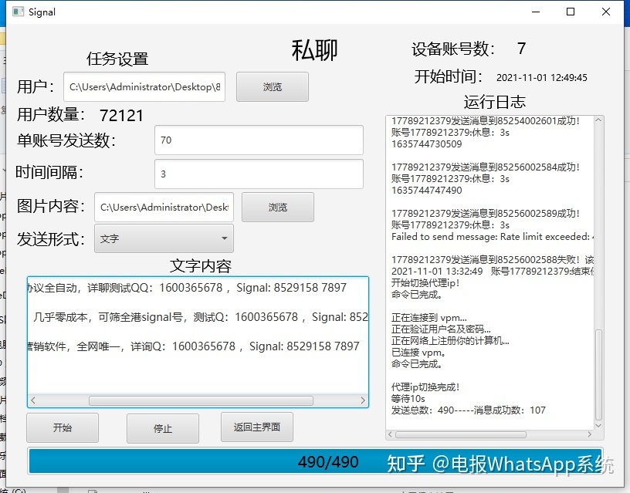This screenshot has height=493, width=630.
Task: Click the log line 开始切换代理ip!
Action: (x=425, y=282)
